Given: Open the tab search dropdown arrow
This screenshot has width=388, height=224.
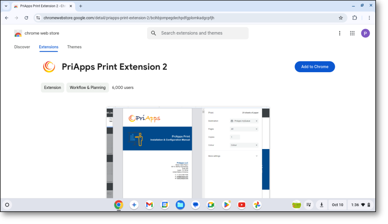Looking at the screenshot, I should pyautogui.click(x=6, y=6).
